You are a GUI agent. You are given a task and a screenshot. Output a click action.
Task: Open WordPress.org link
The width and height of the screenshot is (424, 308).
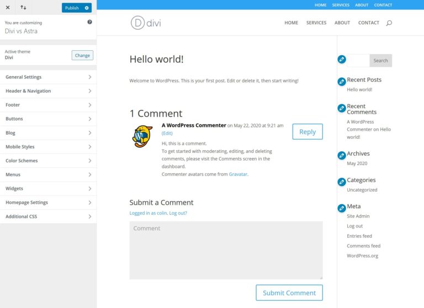tap(362, 256)
